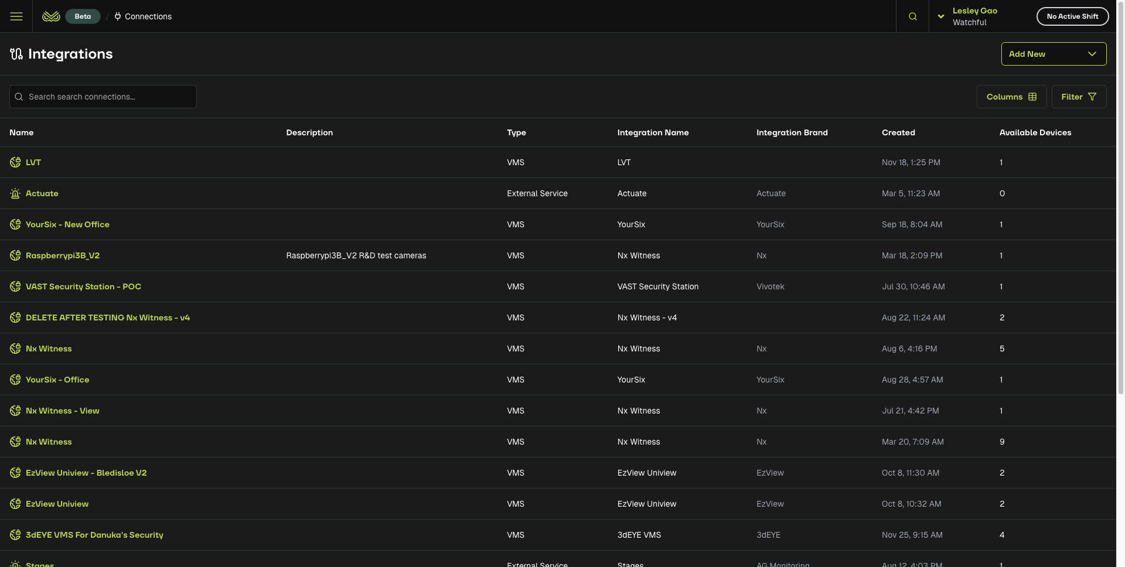Open the hamburger navigation menu
Screen dimensions: 1125x567
(x=16, y=16)
